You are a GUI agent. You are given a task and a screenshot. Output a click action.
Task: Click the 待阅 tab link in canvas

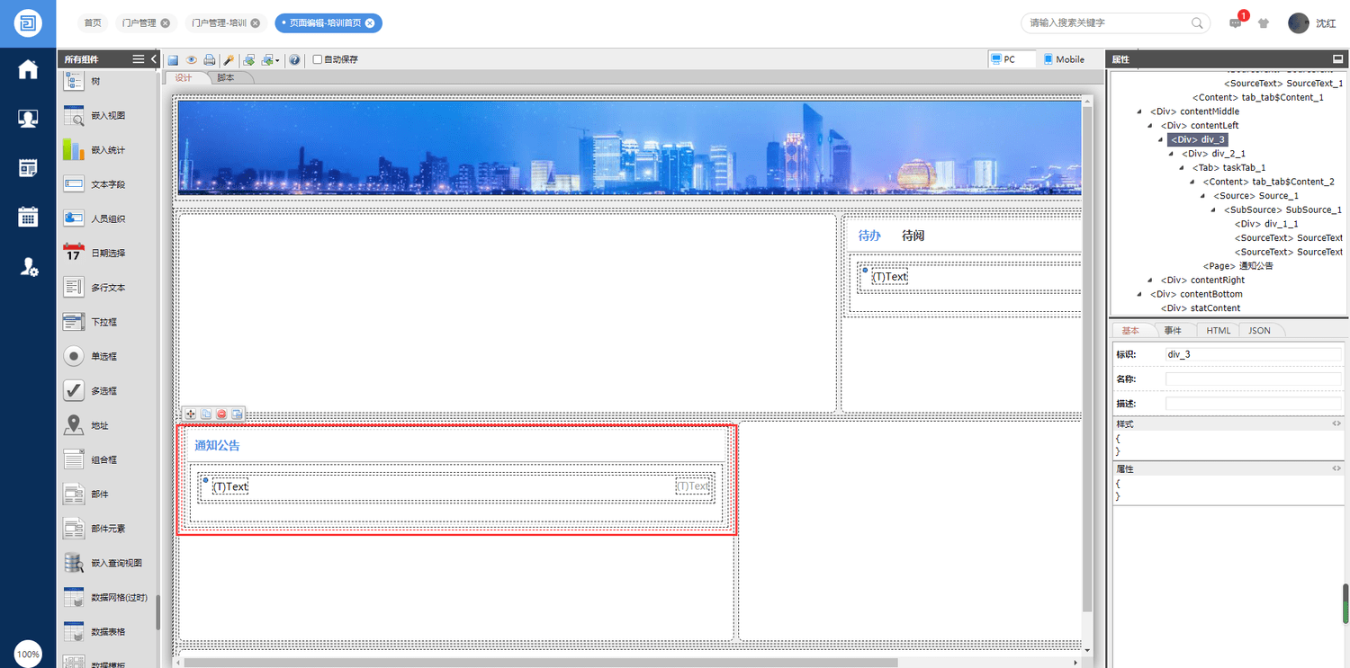(x=913, y=236)
